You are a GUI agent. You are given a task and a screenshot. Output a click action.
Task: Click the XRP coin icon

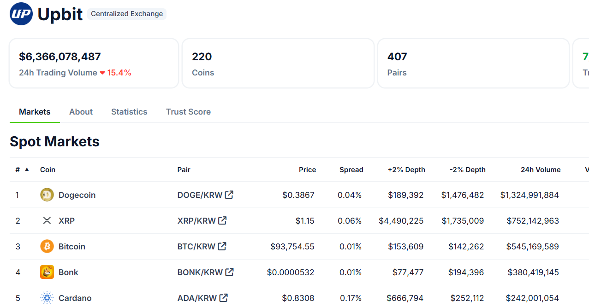click(x=47, y=221)
